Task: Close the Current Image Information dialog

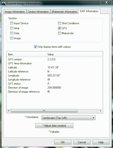Action: pyautogui.click(x=106, y=2)
